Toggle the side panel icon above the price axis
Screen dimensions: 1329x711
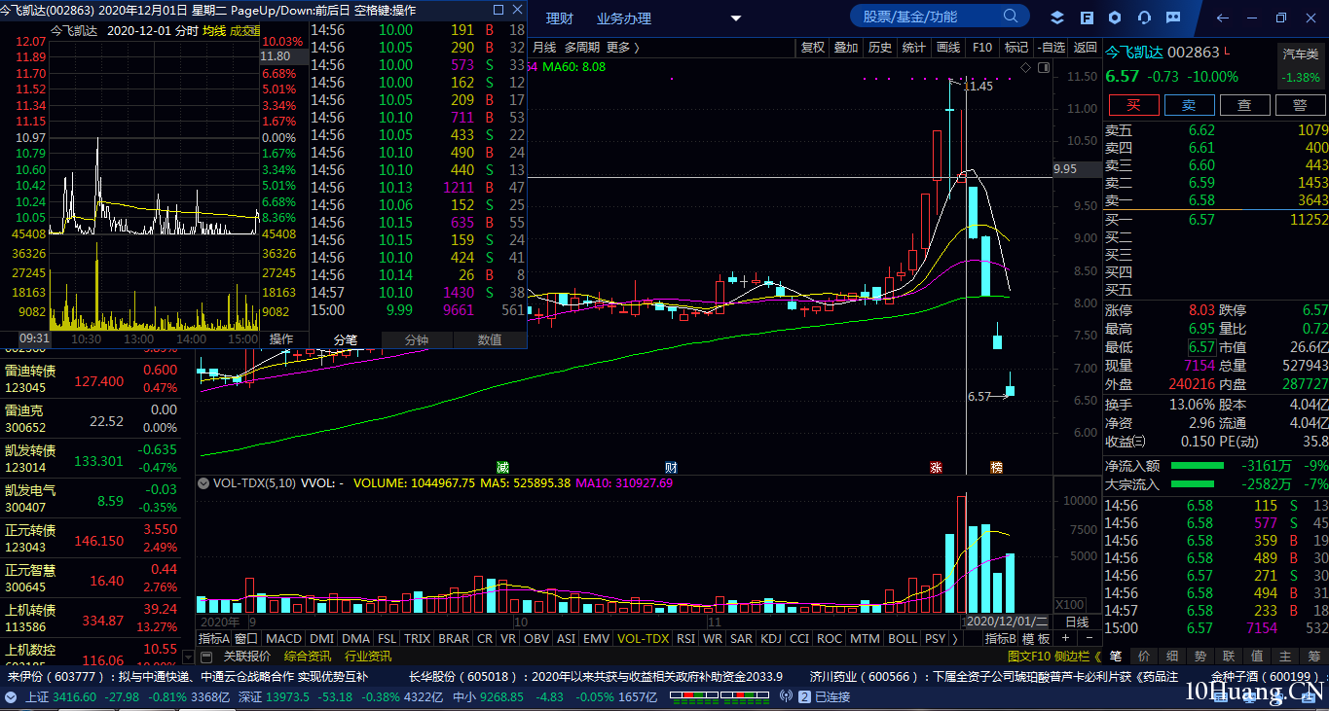(x=1044, y=67)
